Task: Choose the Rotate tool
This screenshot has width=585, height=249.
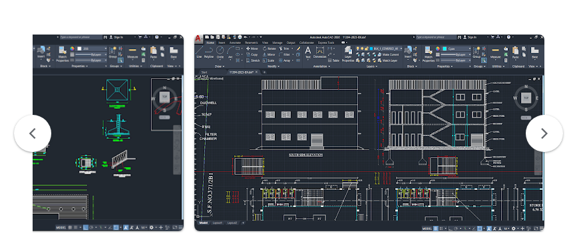Action: coord(270,48)
